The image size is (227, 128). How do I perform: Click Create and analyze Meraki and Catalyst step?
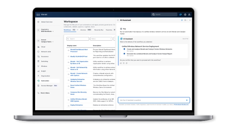click(x=149, y=49)
